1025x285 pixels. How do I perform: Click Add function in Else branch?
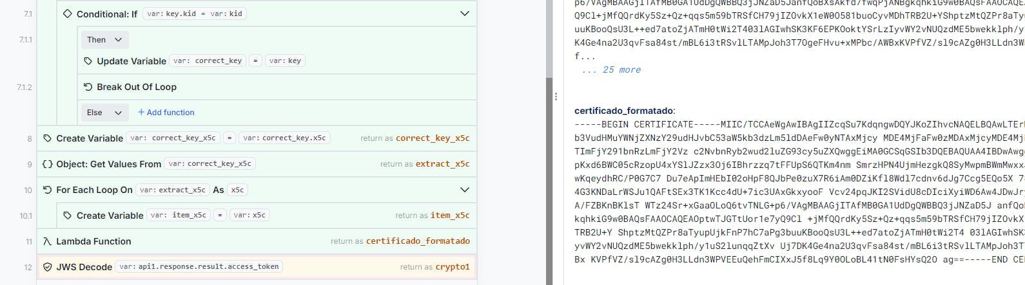point(166,113)
